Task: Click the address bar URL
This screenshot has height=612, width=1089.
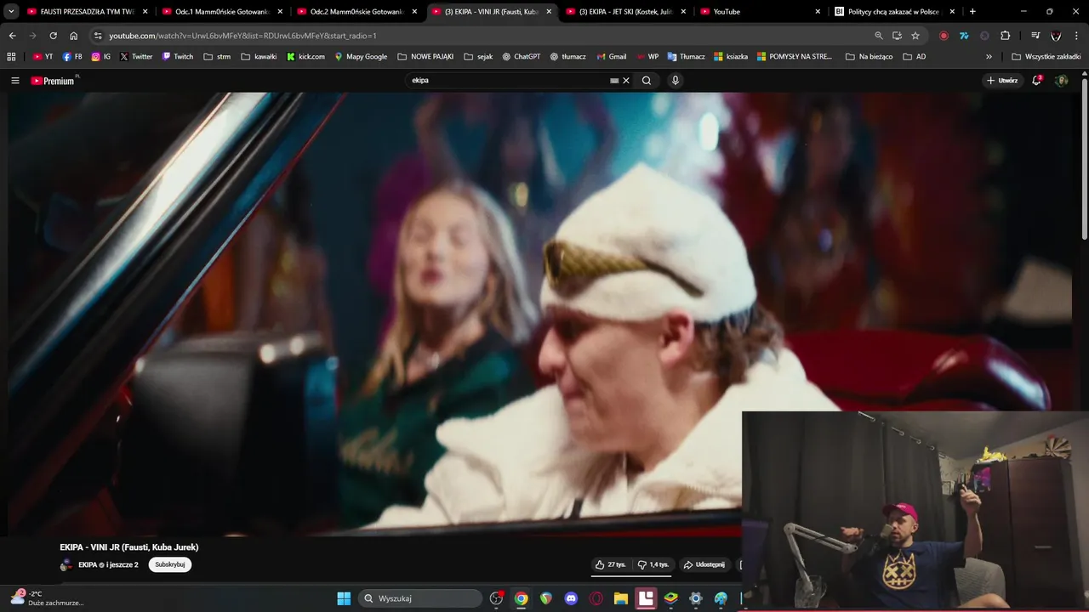Action: pos(242,36)
